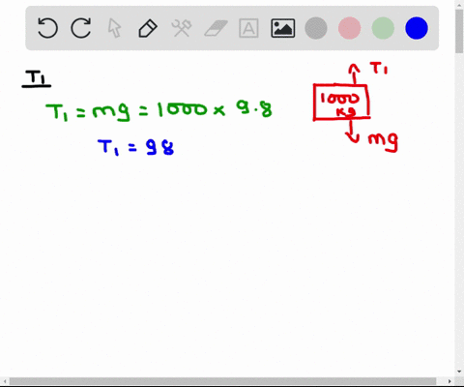
Task: Activate the eraser tool
Action: pos(216,28)
